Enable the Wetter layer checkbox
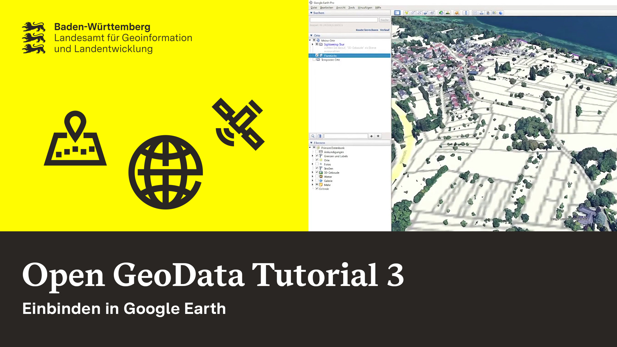The height and width of the screenshot is (347, 617). coord(317,177)
